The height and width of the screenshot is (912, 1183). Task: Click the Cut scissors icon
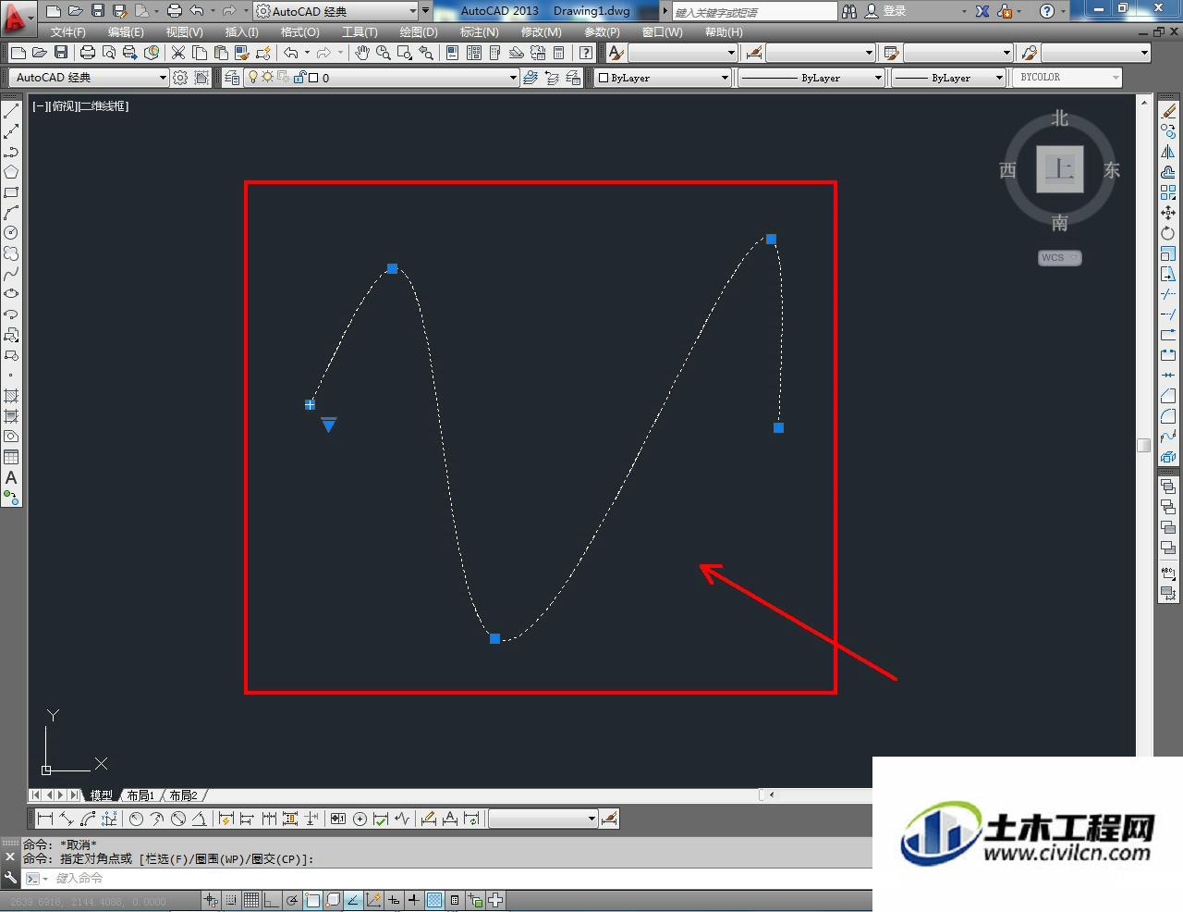(x=178, y=53)
